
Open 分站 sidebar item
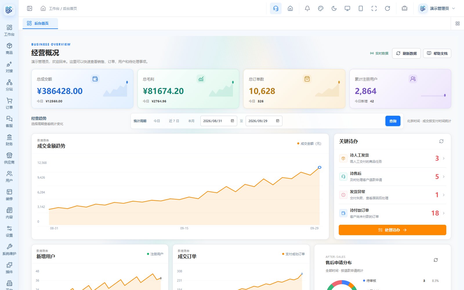point(9,85)
